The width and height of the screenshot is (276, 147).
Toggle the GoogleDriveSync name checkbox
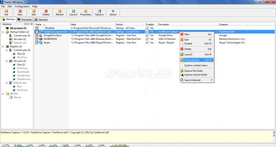click(37, 35)
